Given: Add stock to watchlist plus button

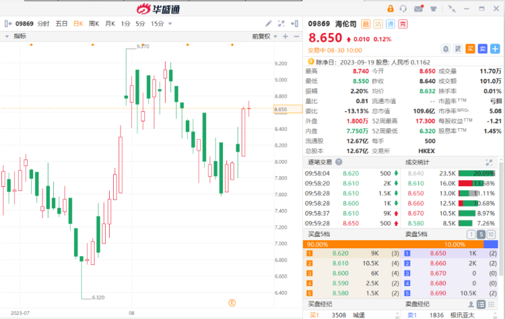Looking at the screenshot, I should coord(495,49).
